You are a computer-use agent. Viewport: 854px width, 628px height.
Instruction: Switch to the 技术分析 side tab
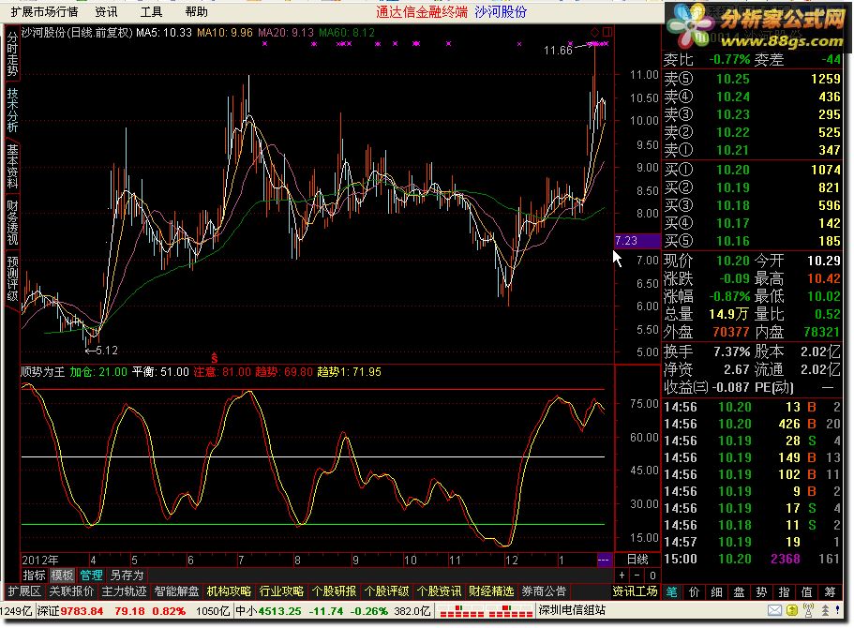12,110
